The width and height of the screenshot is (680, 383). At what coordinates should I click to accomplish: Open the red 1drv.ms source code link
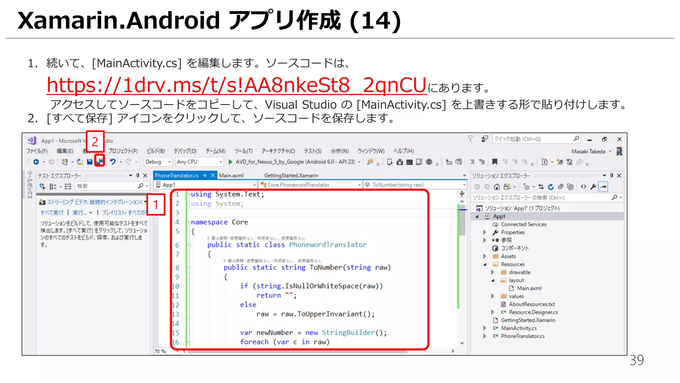point(236,85)
